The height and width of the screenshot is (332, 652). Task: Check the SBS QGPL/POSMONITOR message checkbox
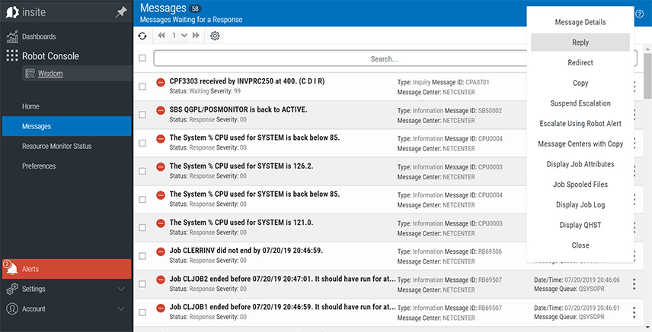click(142, 115)
